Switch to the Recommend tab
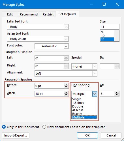The width and height of the screenshot is (124, 141). tap(29, 14)
